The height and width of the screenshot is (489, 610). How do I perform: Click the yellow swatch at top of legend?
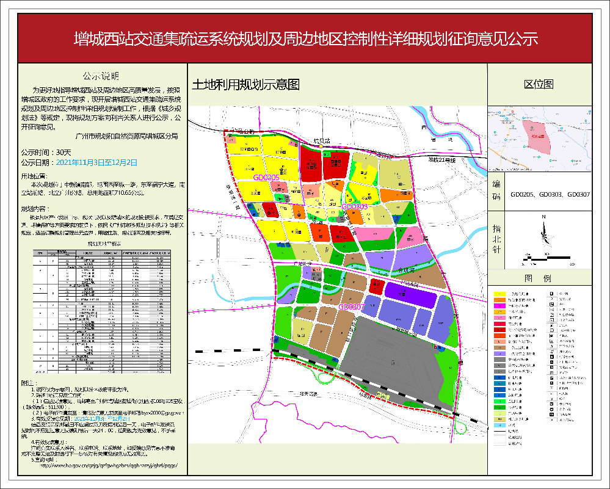point(501,294)
